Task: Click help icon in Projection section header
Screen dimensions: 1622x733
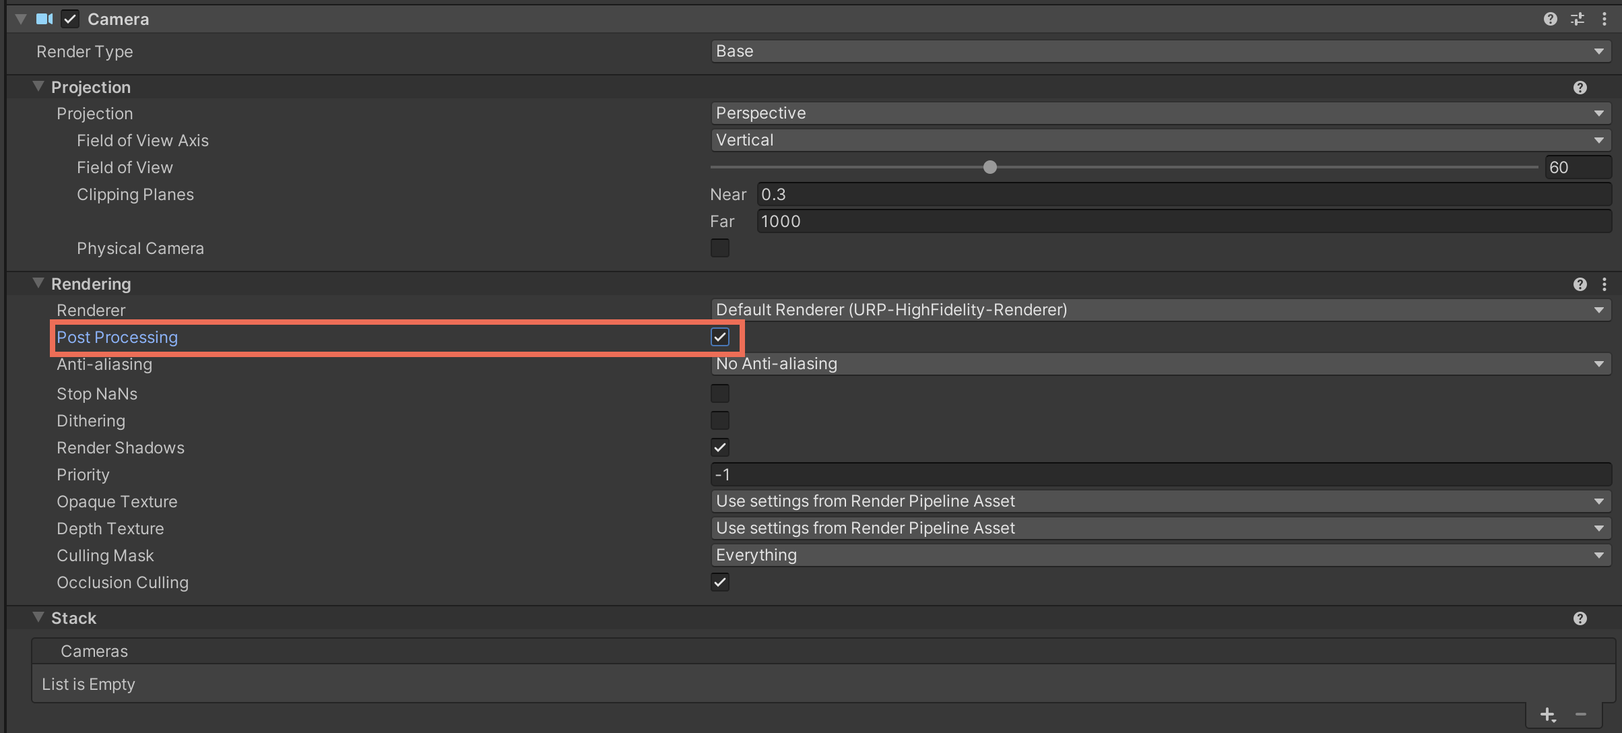Action: 1580,88
